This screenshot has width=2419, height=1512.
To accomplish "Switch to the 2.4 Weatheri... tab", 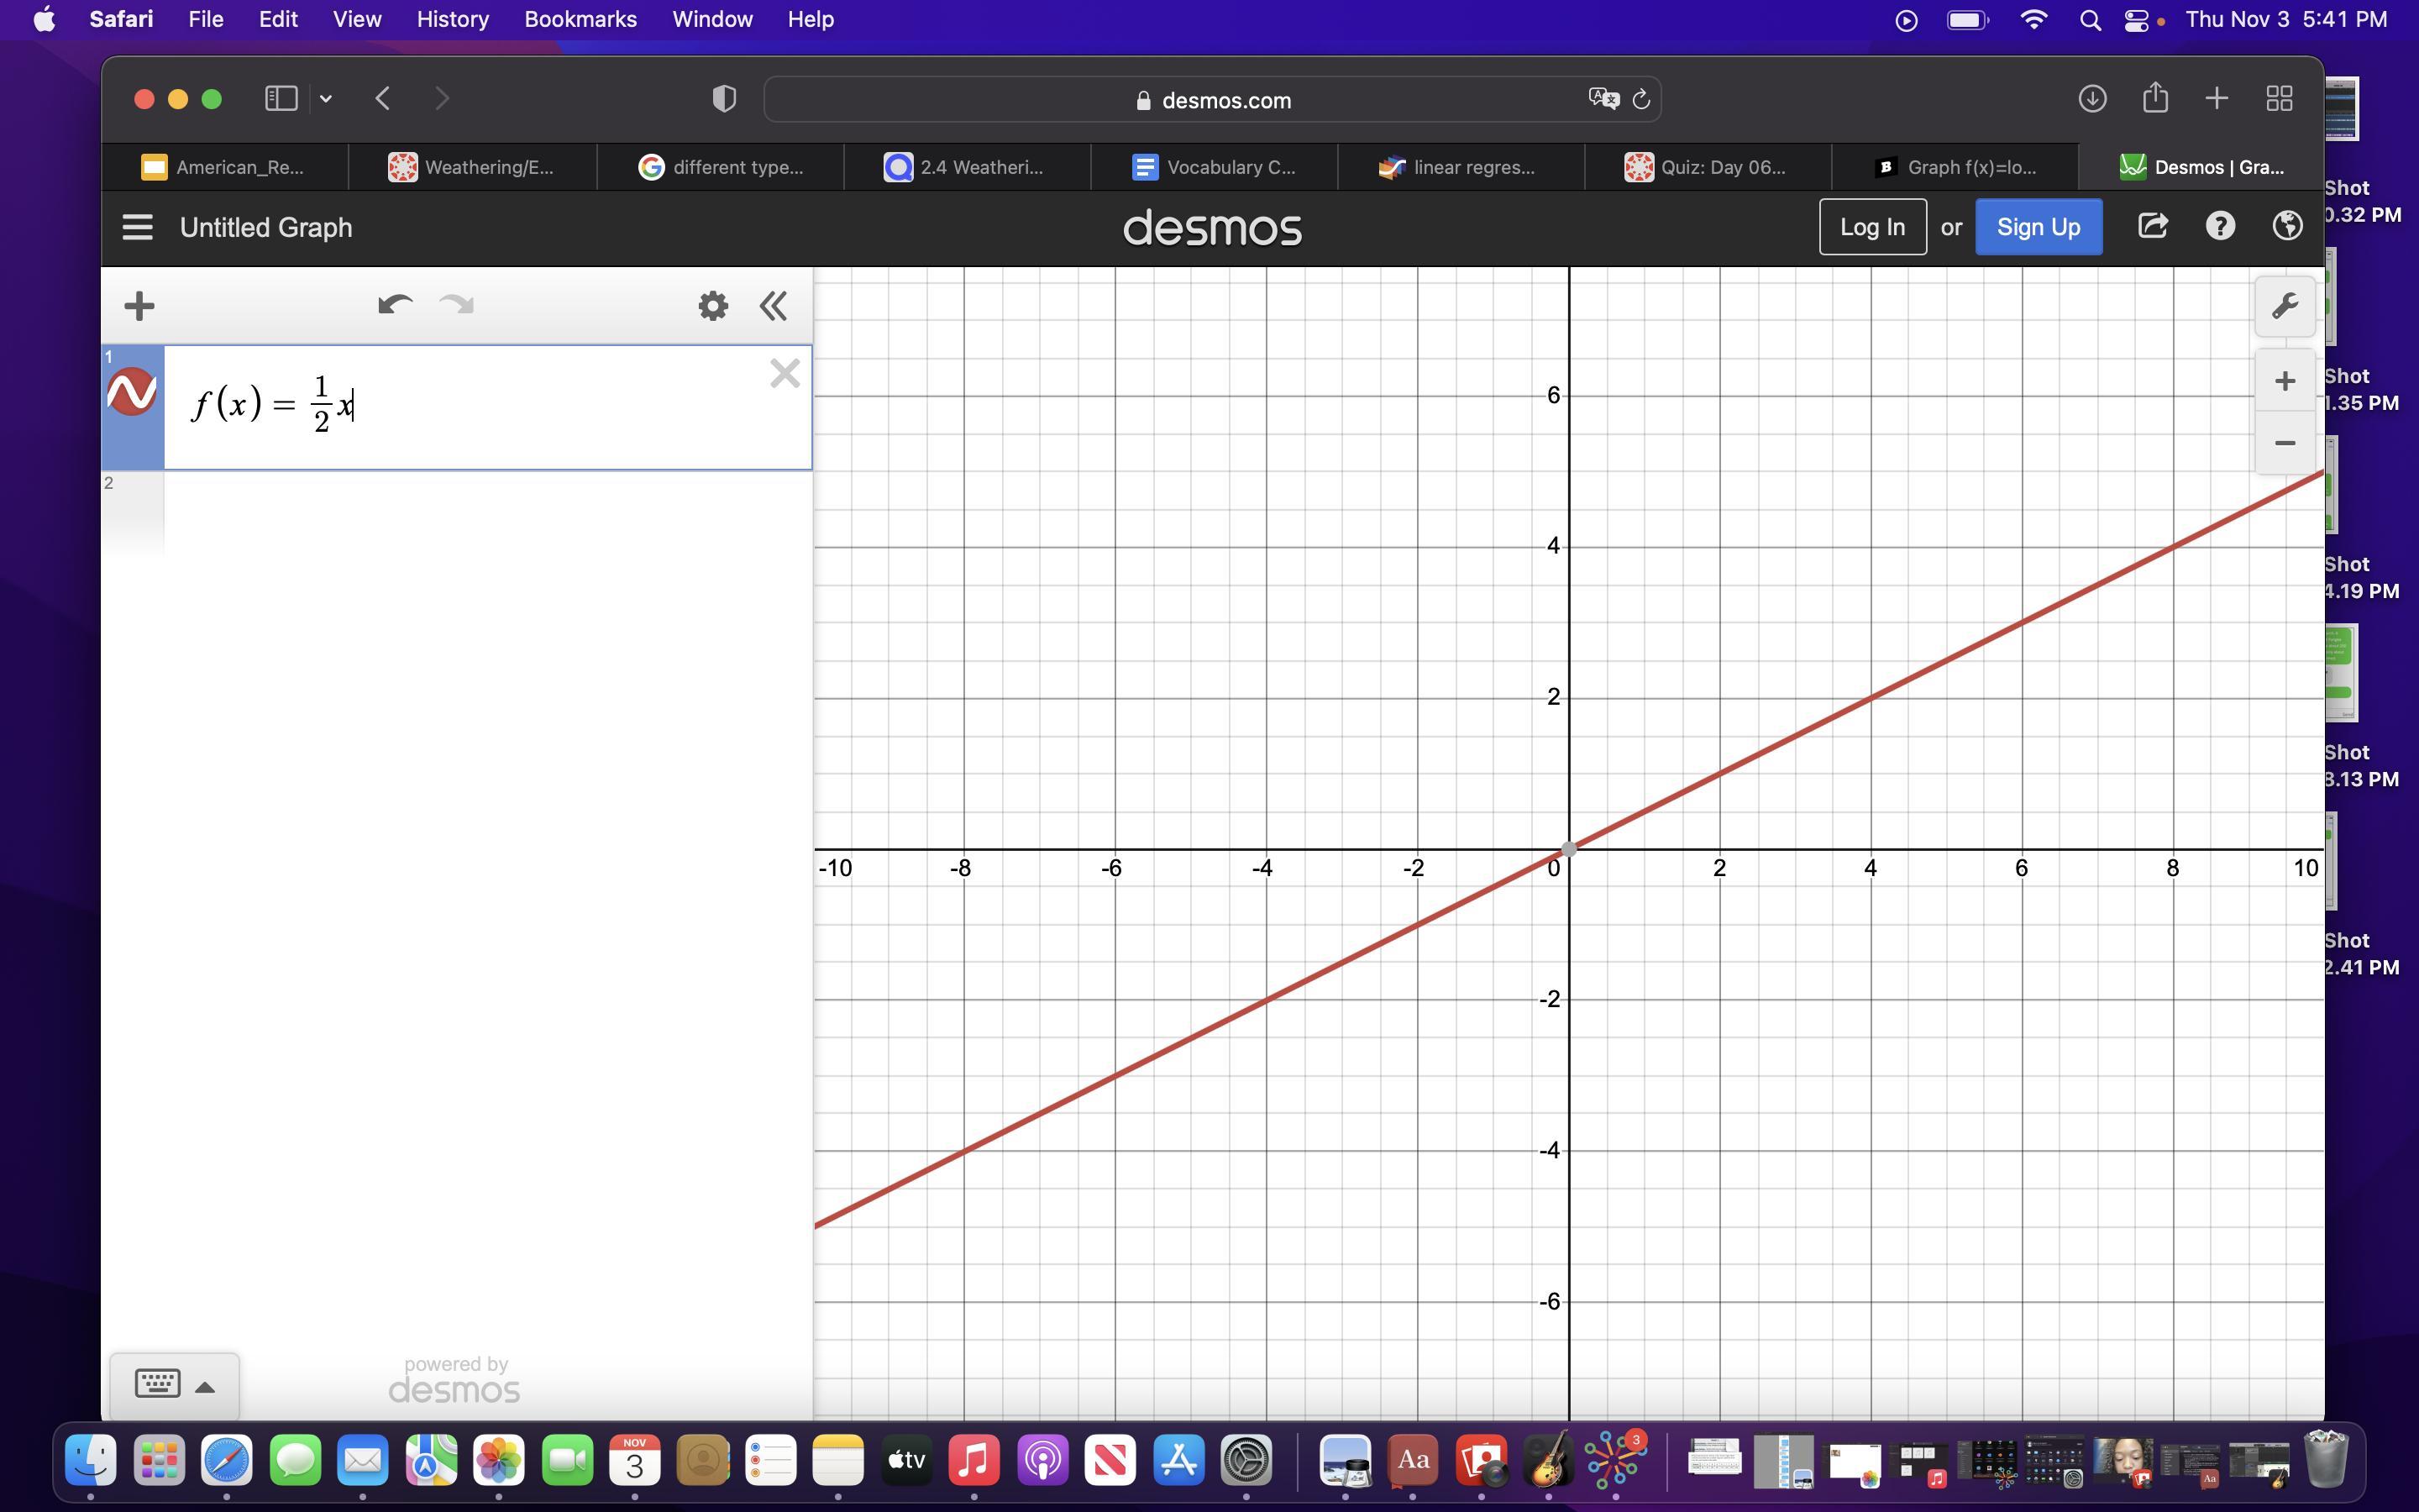I will [967, 167].
